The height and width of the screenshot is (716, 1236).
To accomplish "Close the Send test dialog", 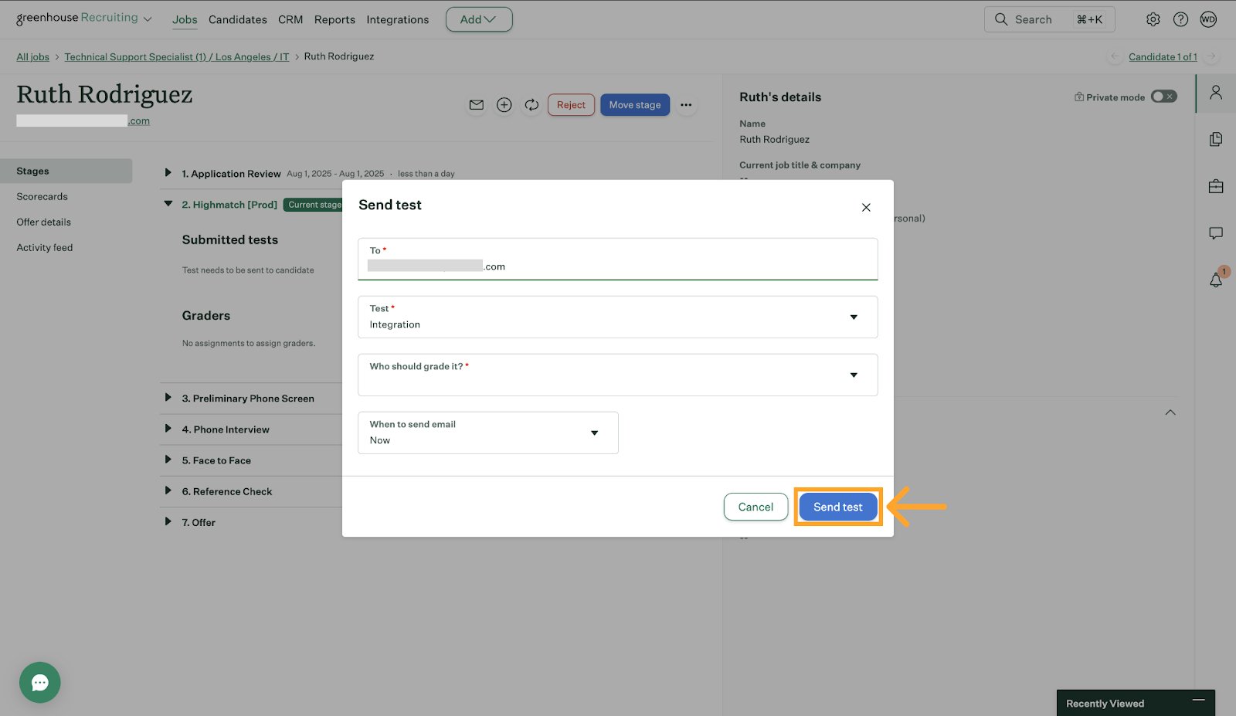I will 866,207.
